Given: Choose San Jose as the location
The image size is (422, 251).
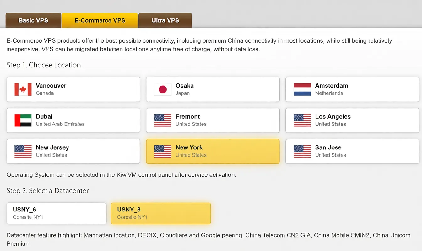Looking at the screenshot, I should coord(352,151).
